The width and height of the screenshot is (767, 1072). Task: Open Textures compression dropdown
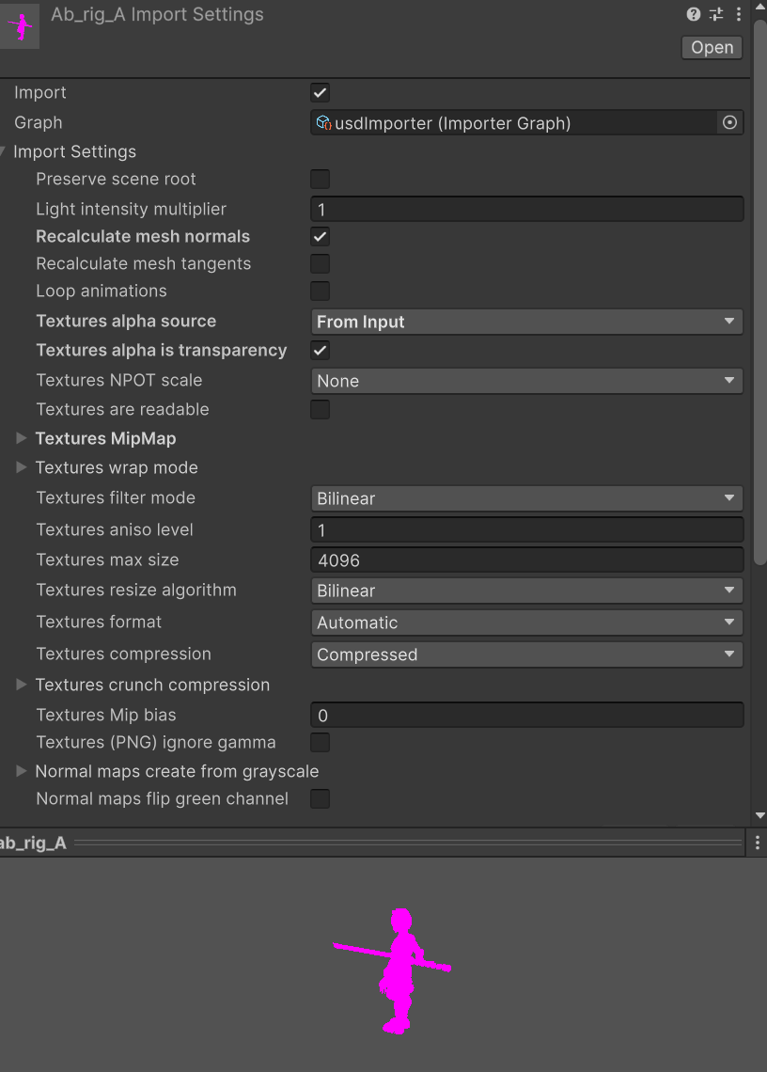(526, 655)
